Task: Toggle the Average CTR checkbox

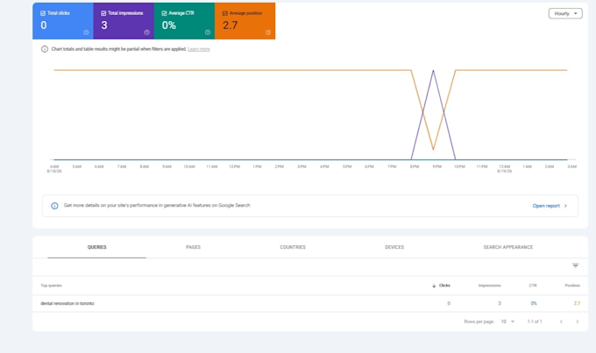Action: point(164,13)
